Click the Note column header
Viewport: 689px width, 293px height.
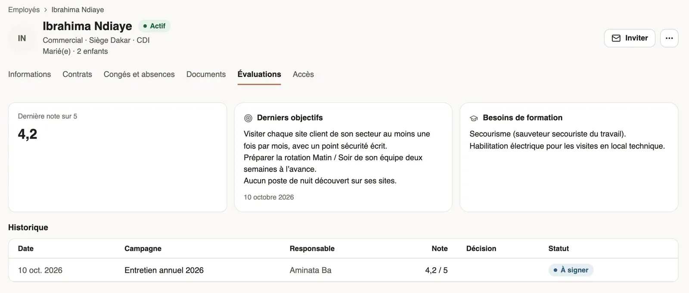click(440, 249)
